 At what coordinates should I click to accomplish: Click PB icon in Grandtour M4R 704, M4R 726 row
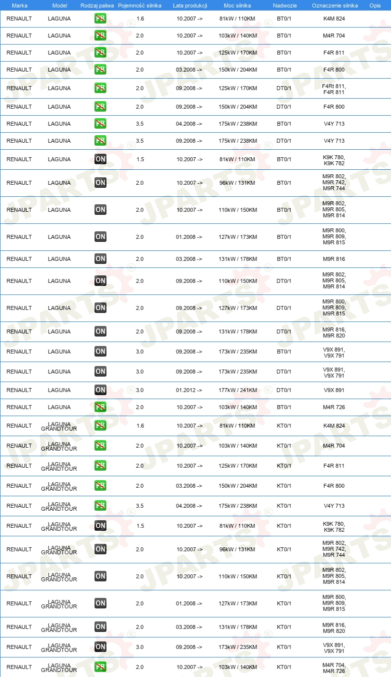[100, 667]
